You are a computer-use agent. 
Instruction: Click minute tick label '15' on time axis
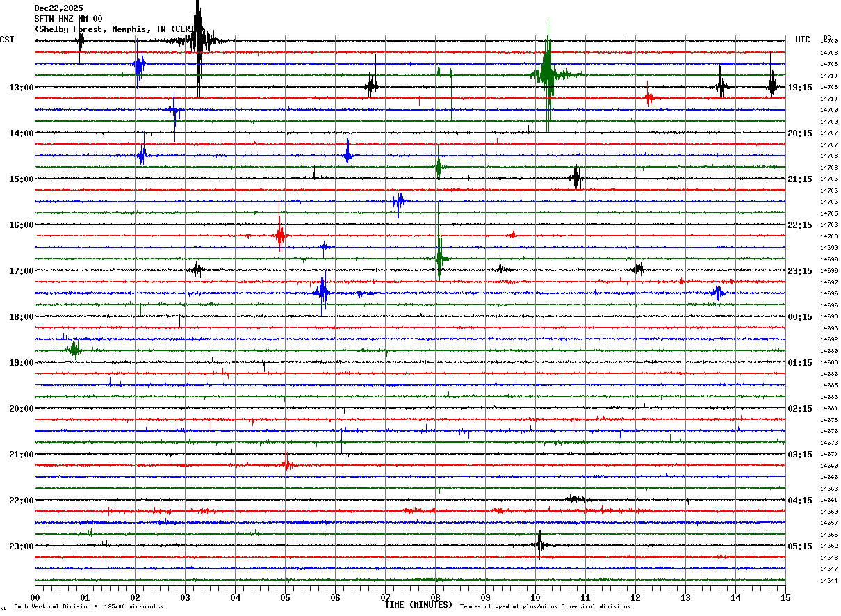click(785, 597)
